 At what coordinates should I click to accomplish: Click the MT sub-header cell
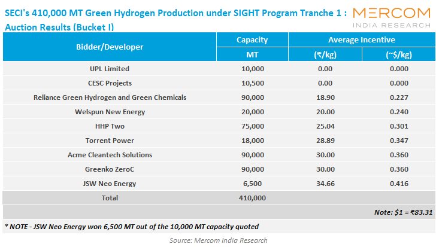click(252, 54)
